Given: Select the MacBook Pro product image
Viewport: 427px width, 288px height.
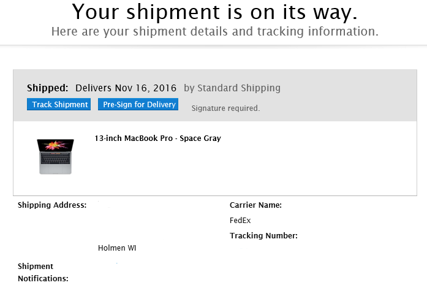Looking at the screenshot, I should pyautogui.click(x=56, y=156).
